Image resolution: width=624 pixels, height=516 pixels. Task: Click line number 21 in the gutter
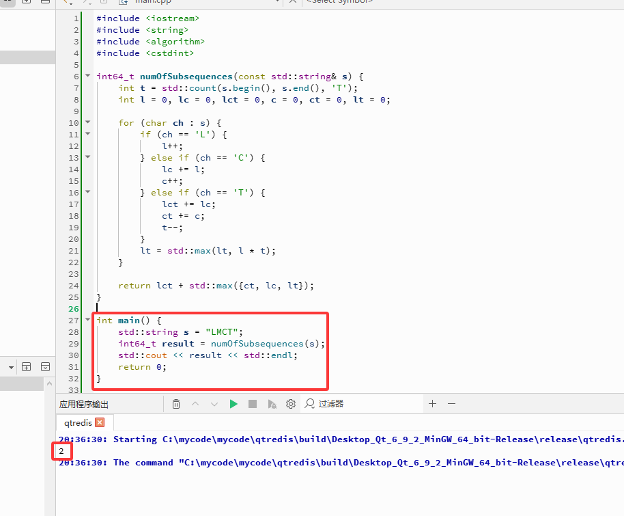pyautogui.click(x=74, y=251)
